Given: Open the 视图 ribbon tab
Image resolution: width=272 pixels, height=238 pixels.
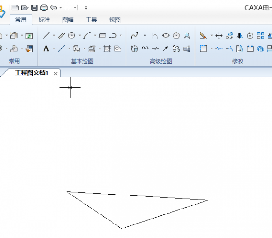Looking at the screenshot, I should tap(115, 19).
